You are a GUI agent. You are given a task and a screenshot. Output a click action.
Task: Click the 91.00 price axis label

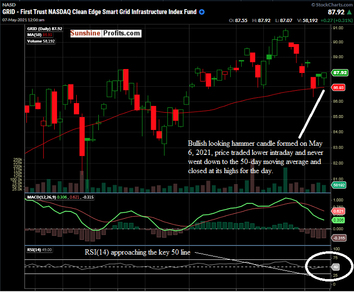pos(338,28)
